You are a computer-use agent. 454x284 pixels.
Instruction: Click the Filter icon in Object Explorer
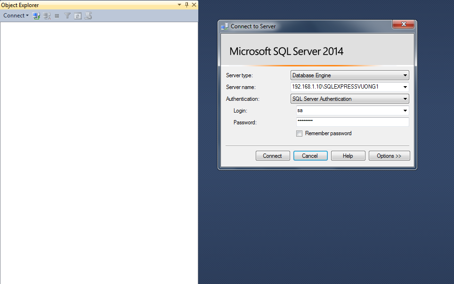click(67, 16)
